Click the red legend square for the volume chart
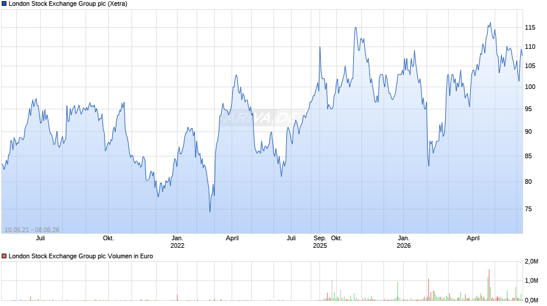Image resolution: width=547 pixels, height=306 pixels. pyautogui.click(x=4, y=256)
